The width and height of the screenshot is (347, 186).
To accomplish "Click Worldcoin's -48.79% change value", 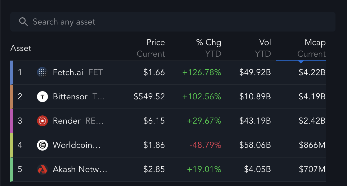I will [x=205, y=145].
